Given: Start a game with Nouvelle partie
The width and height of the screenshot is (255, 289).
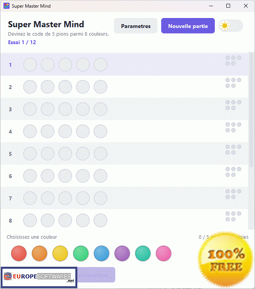Looking at the screenshot, I should pyautogui.click(x=188, y=26).
